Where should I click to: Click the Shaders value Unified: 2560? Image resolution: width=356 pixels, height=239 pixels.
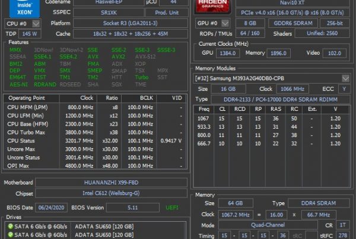[x=322, y=33]
